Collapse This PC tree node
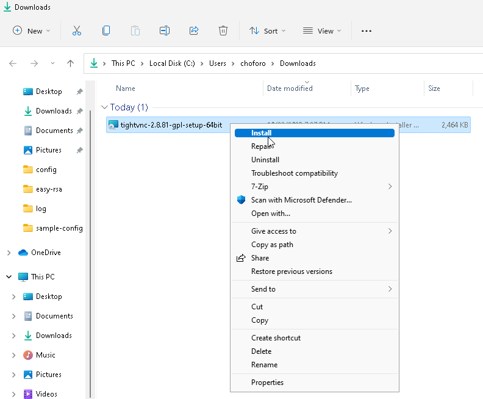The height and width of the screenshot is (399, 483). tap(9, 277)
